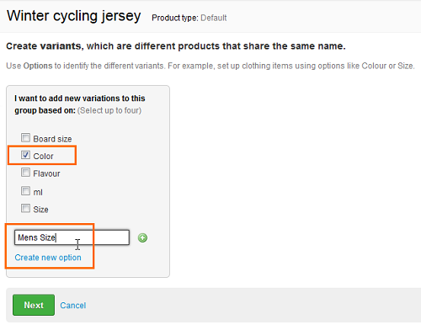Click the Select up to four hint
Screen dimensions: 421x325
coord(109,110)
